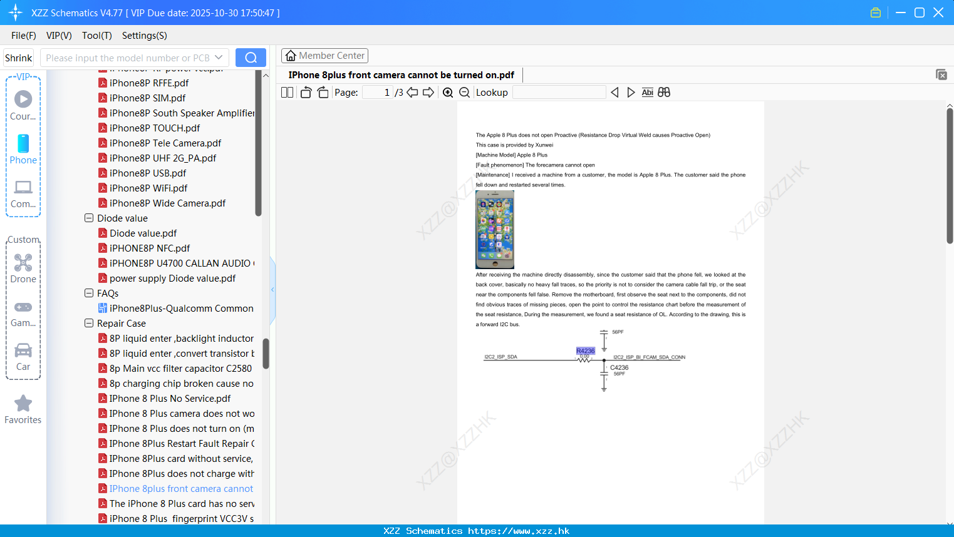Open the Settings(S) menu
Screen dimensions: 954x537
pos(145,36)
